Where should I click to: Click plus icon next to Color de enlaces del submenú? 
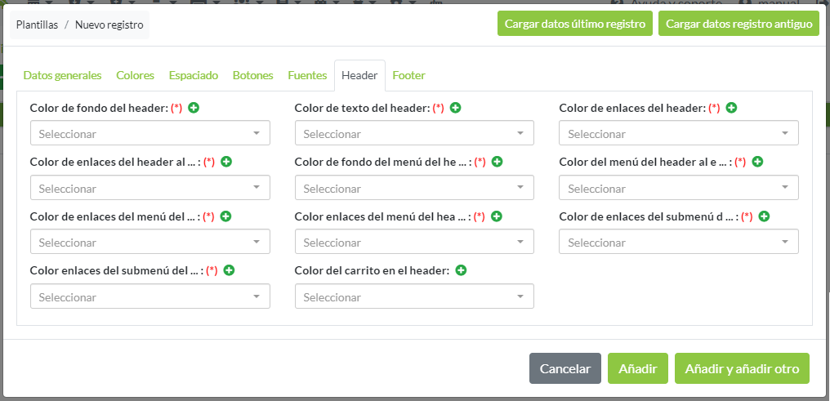tap(764, 216)
